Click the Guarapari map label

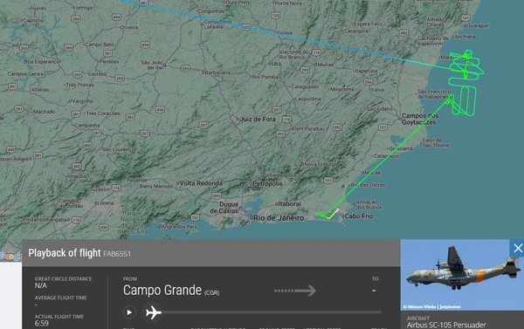[x=479, y=25]
